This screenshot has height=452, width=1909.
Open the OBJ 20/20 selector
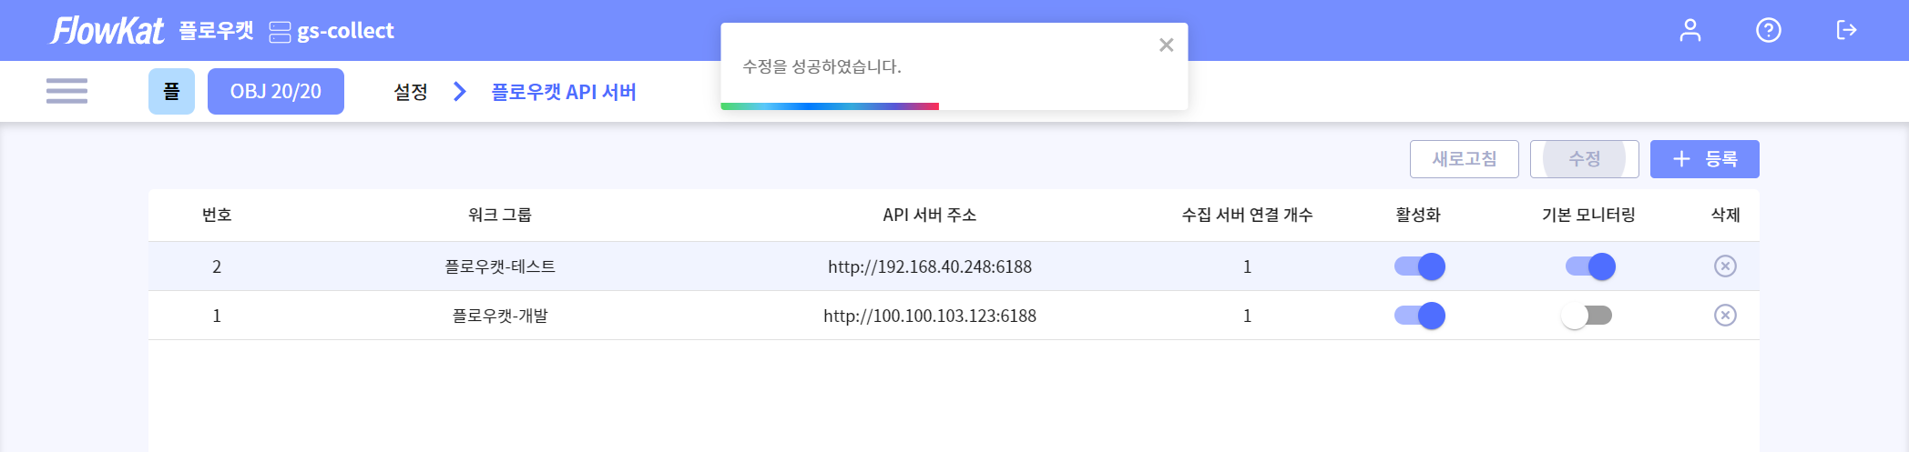tap(275, 92)
